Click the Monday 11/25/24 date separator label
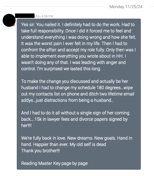Viewport: 154px width, 176px height. pyautogui.click(x=126, y=7)
